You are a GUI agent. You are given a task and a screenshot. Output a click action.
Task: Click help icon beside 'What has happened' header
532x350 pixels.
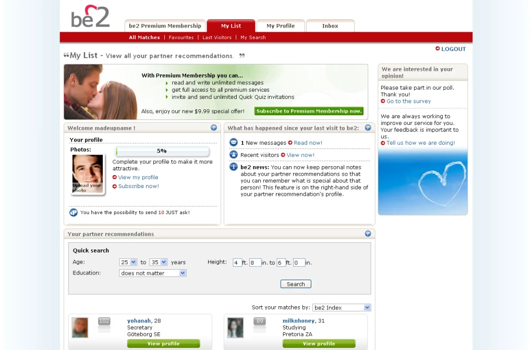(368, 128)
